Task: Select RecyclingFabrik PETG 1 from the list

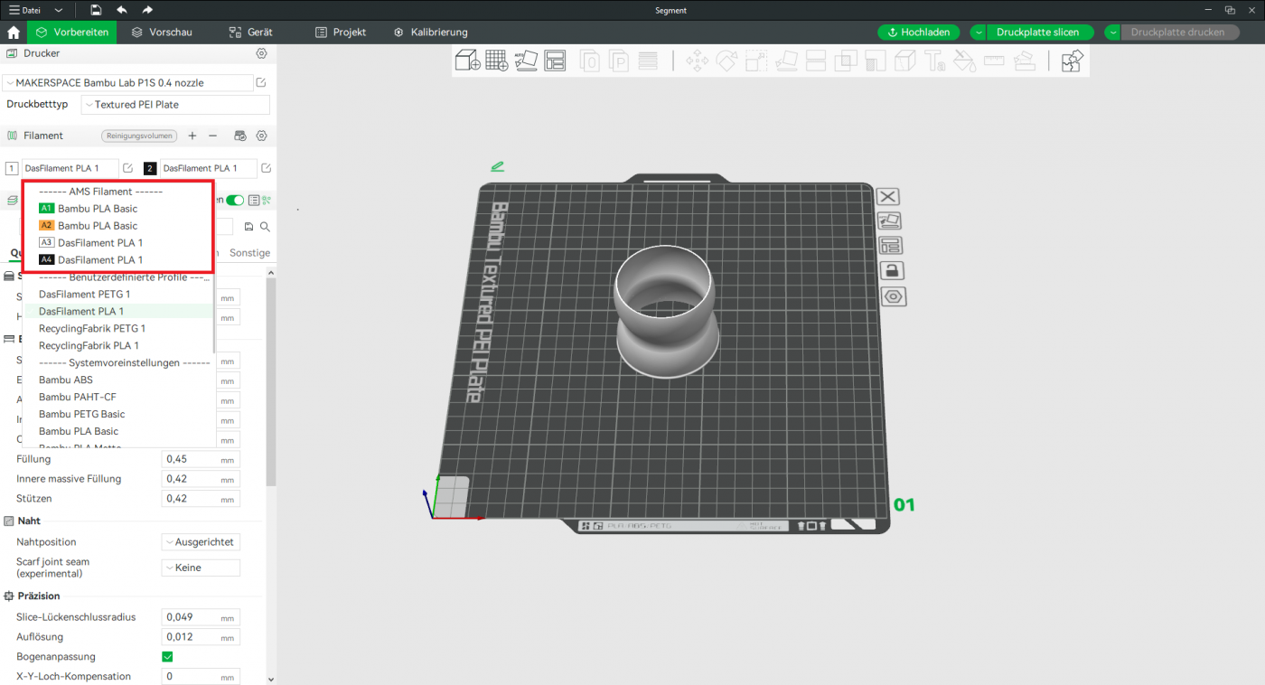Action: [x=92, y=329]
